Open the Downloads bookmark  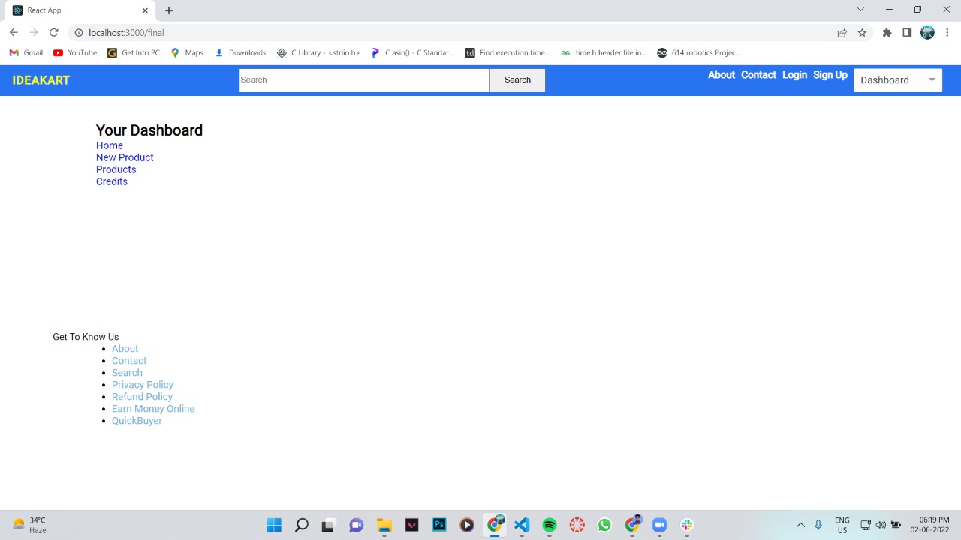click(240, 52)
